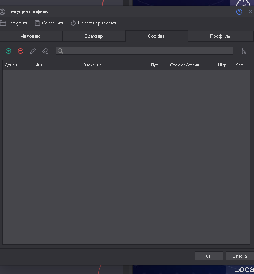The height and width of the screenshot is (274, 254).
Task: Click the pencil edit cookie icon
Action: pyautogui.click(x=33, y=51)
